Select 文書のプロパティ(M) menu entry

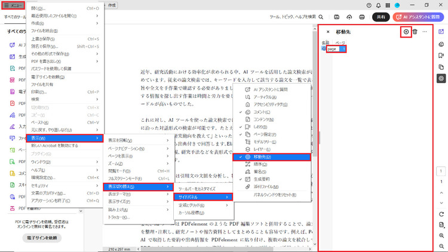point(65,193)
